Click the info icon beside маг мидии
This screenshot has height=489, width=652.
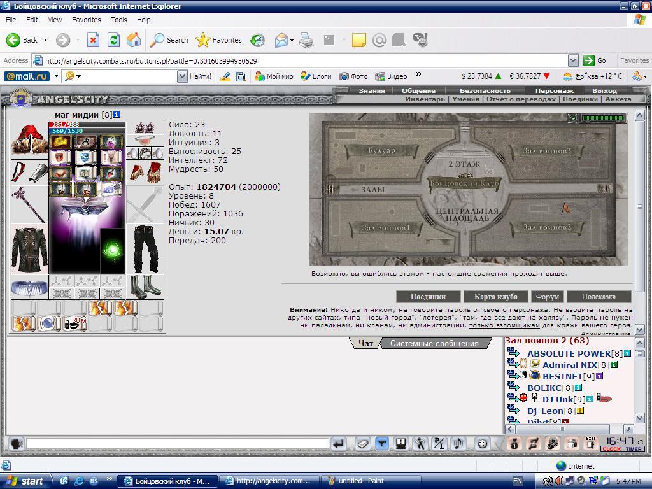117,115
